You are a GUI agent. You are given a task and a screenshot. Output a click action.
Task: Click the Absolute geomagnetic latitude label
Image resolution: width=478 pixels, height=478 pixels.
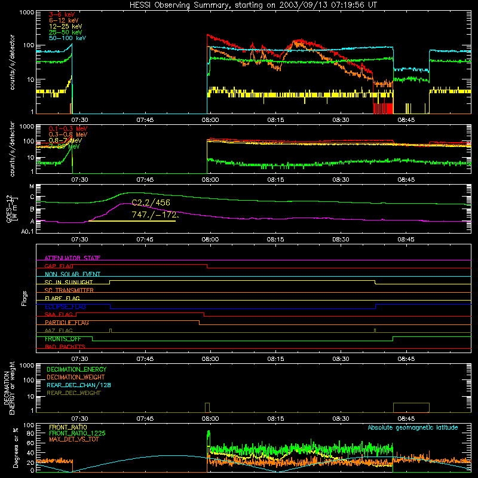(413, 427)
